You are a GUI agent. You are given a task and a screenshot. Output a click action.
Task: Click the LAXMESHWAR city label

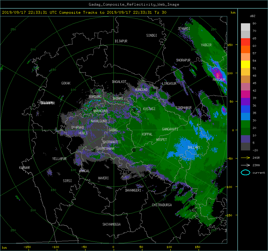[x=105, y=149]
